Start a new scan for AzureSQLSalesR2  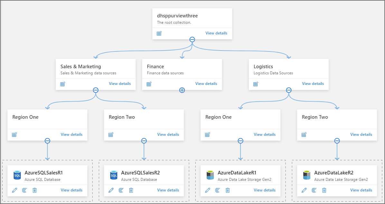click(121, 190)
